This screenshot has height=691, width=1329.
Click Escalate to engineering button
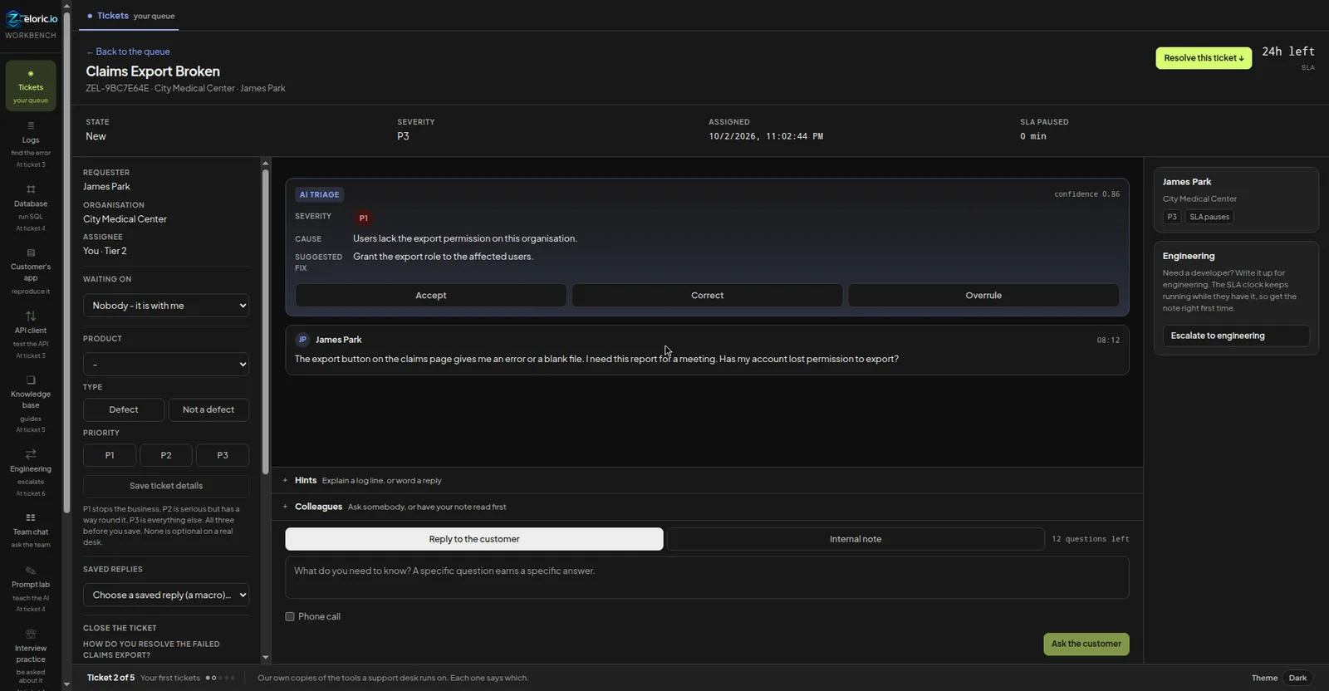[1236, 336]
